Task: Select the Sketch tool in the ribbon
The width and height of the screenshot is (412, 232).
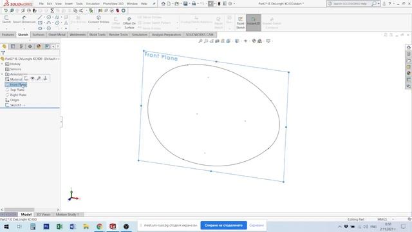Action: [6, 19]
